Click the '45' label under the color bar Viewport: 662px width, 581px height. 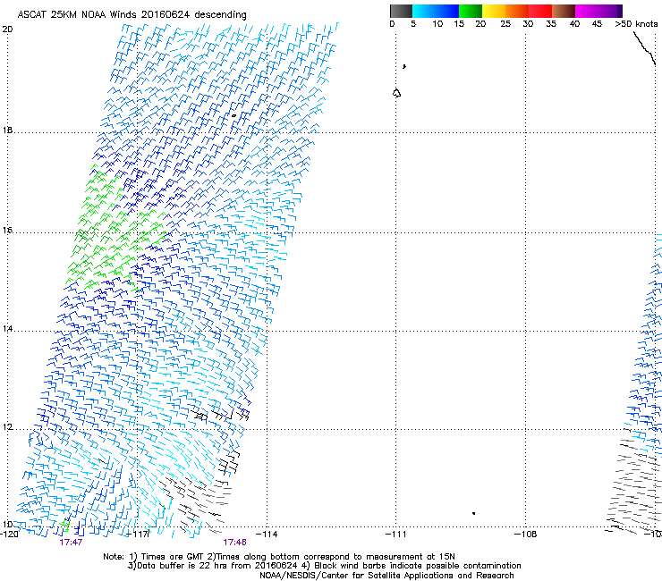(x=597, y=23)
